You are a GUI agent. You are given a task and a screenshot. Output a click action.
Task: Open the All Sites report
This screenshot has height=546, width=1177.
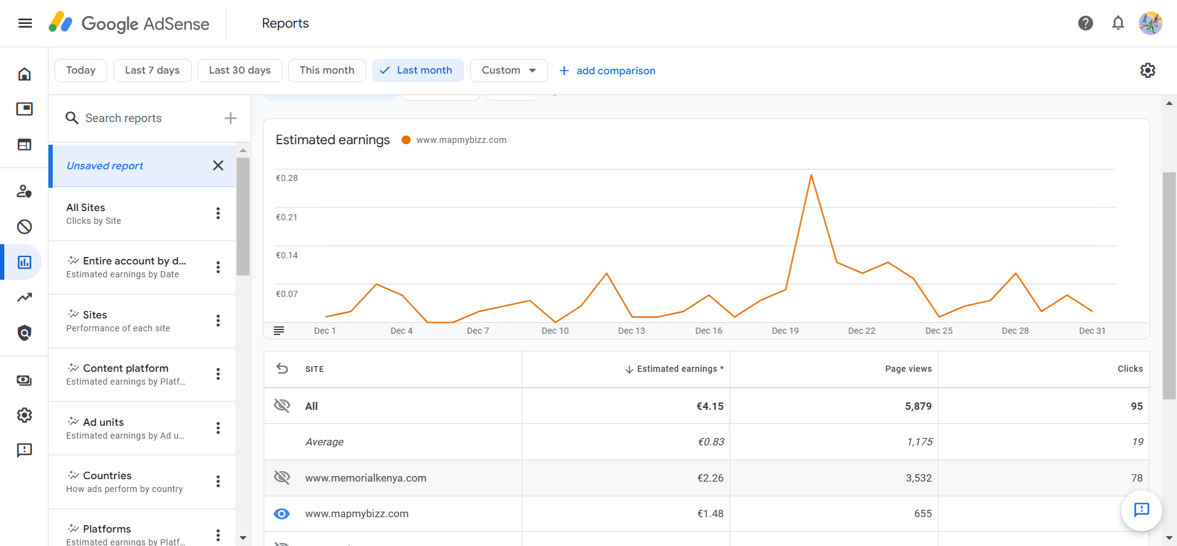coord(142,213)
